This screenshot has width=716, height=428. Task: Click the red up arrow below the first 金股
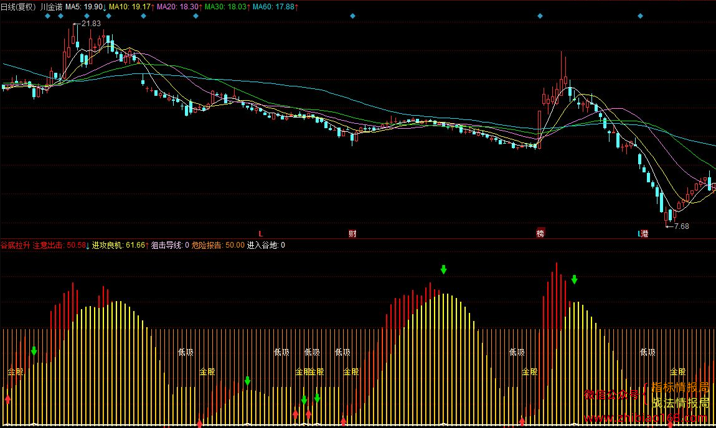pyautogui.click(x=7, y=400)
